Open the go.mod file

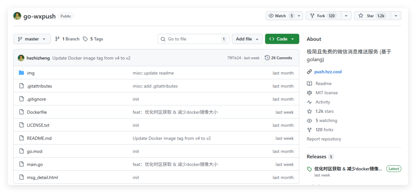click(35, 151)
